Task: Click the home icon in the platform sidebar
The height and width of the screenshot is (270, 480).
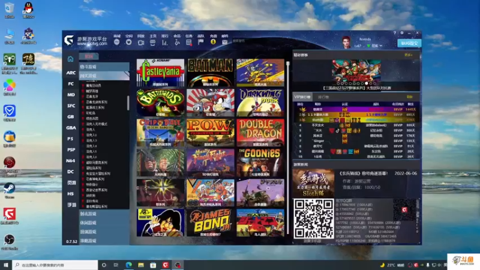Action: 70,59
